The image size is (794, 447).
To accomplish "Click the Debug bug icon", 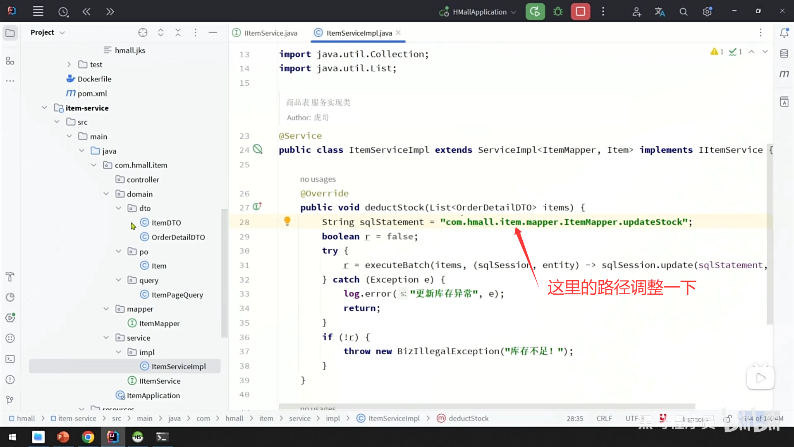I will [558, 12].
